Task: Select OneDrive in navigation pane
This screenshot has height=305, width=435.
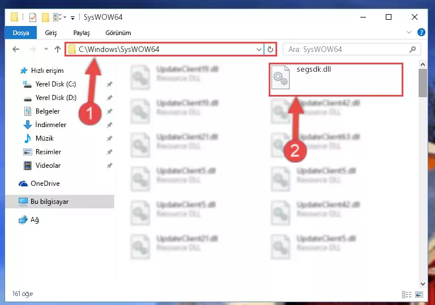Action: coord(45,184)
